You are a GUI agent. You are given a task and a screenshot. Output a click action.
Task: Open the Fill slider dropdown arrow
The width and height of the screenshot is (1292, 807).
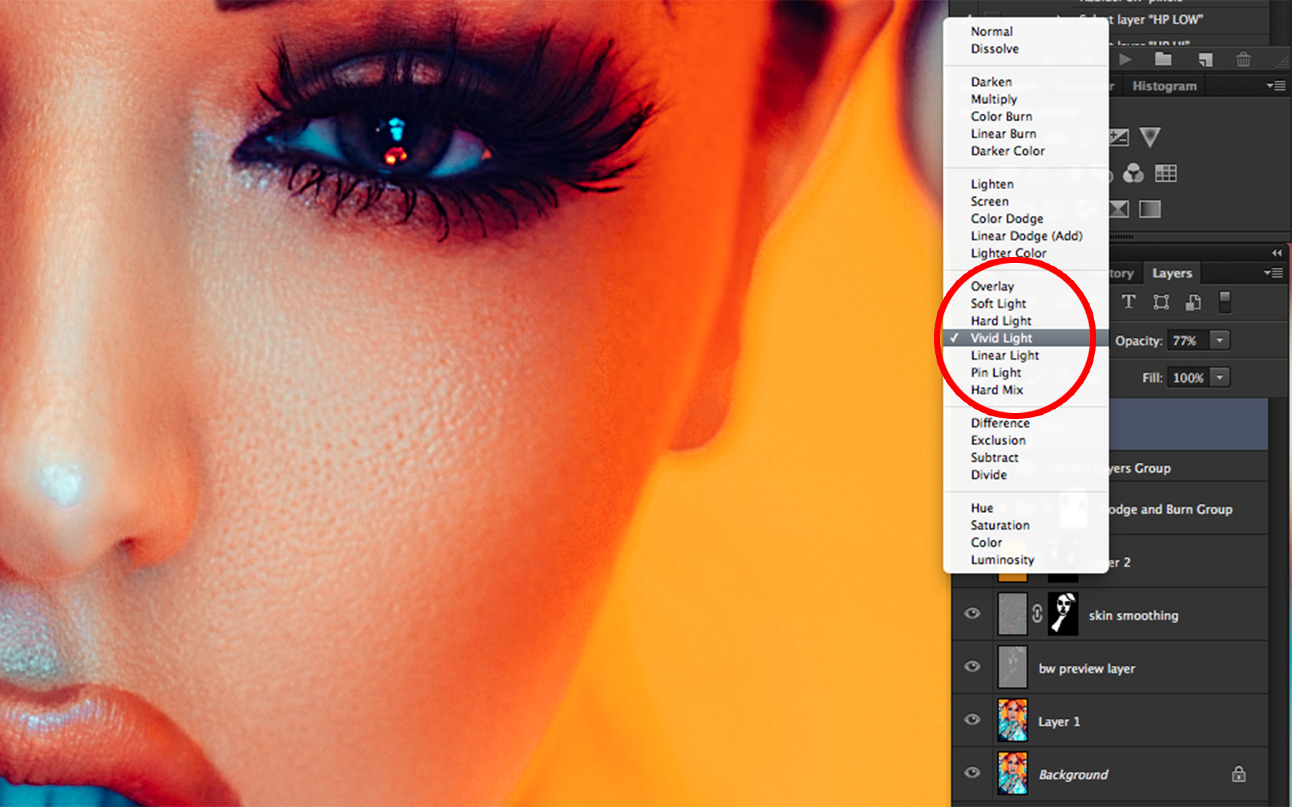click(x=1219, y=377)
